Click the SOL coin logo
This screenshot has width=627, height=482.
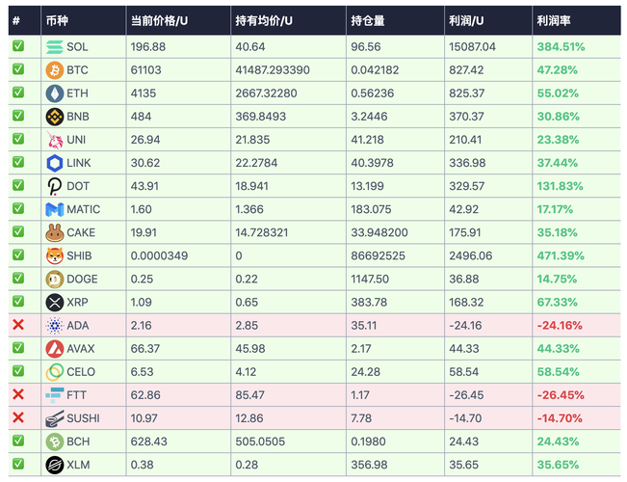pyautogui.click(x=54, y=47)
